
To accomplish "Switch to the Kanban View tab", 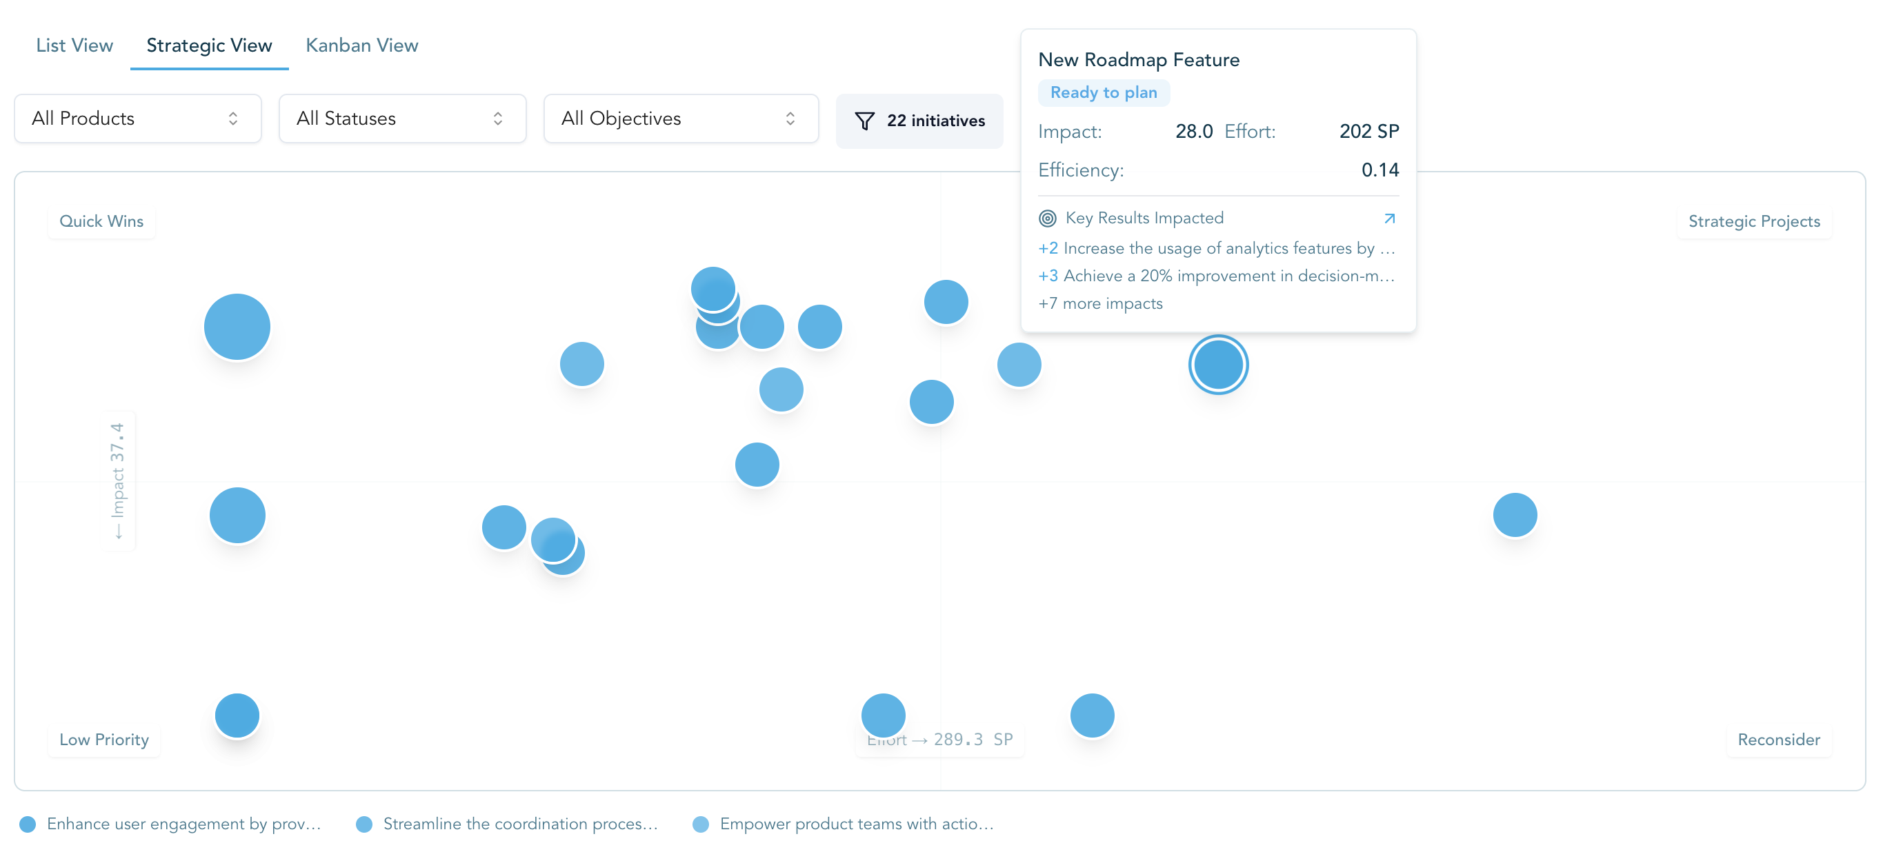I will pyautogui.click(x=362, y=46).
